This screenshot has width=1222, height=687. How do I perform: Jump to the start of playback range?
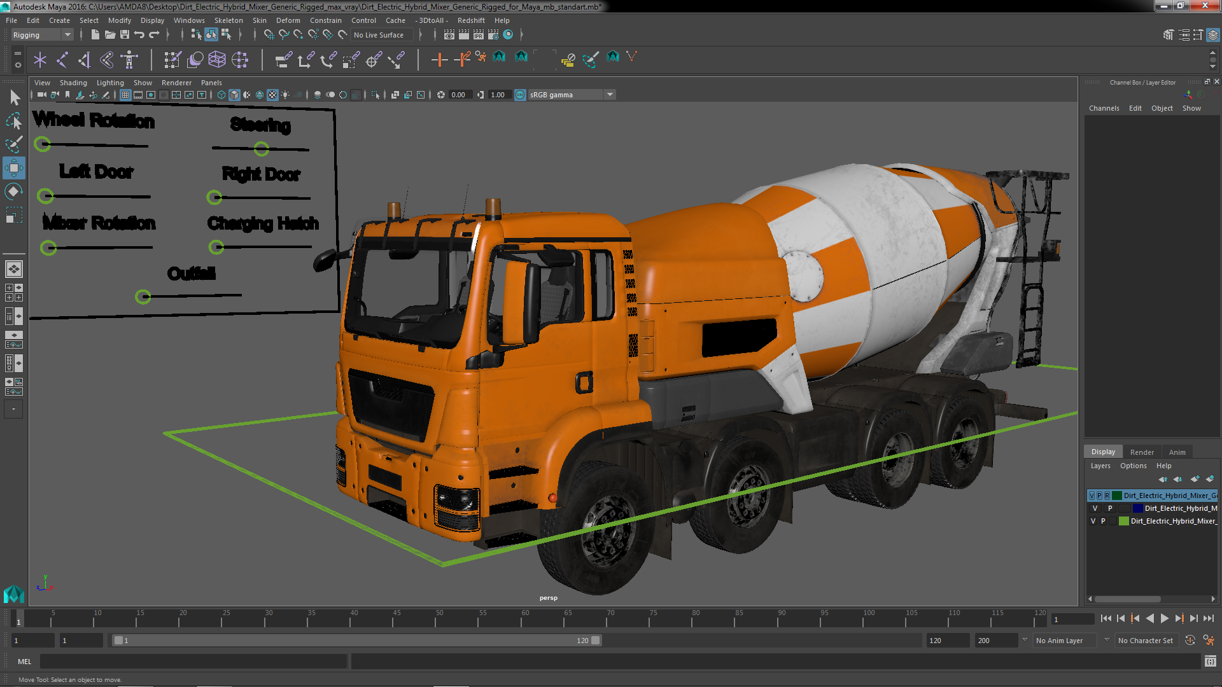1106,618
